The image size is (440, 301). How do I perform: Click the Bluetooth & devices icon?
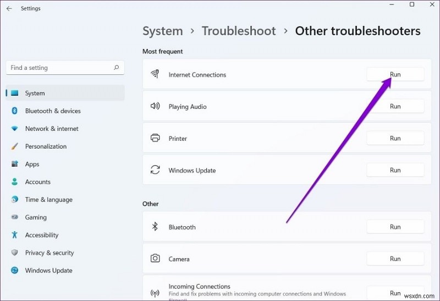click(15, 111)
